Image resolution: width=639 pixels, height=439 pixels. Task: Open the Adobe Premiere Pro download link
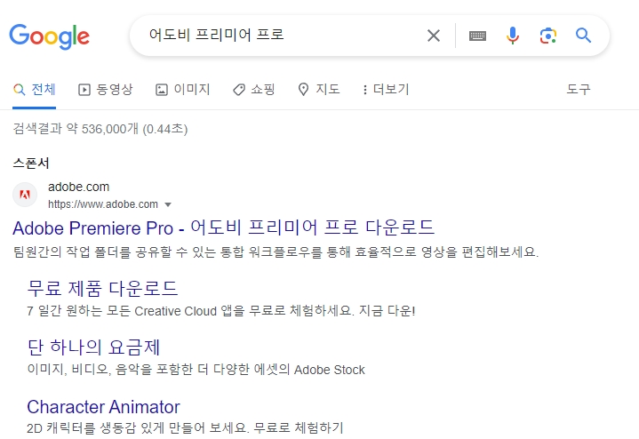223,227
